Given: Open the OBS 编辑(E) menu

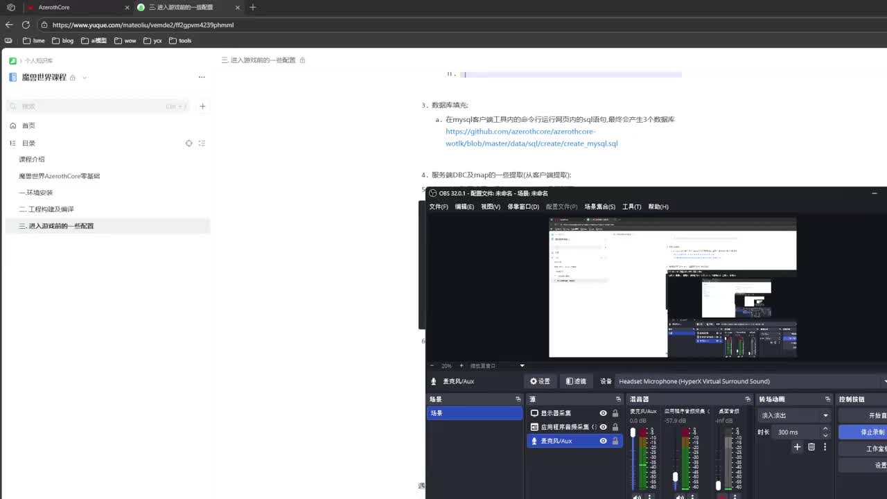Looking at the screenshot, I should pyautogui.click(x=464, y=207).
